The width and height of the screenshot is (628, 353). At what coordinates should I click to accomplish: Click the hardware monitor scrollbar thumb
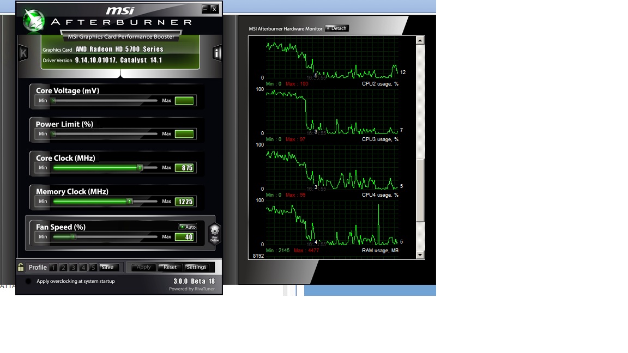coord(420,190)
